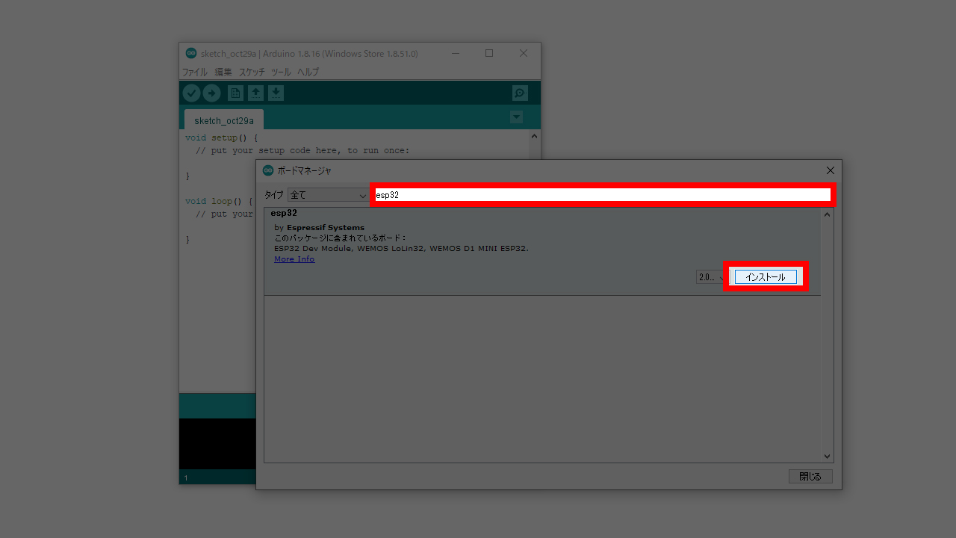This screenshot has height=538, width=956.
Task: Open the Serial Monitor magnifier icon
Action: pos(520,93)
